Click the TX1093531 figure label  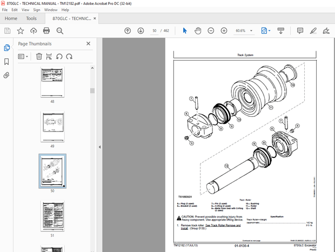click(x=185, y=197)
